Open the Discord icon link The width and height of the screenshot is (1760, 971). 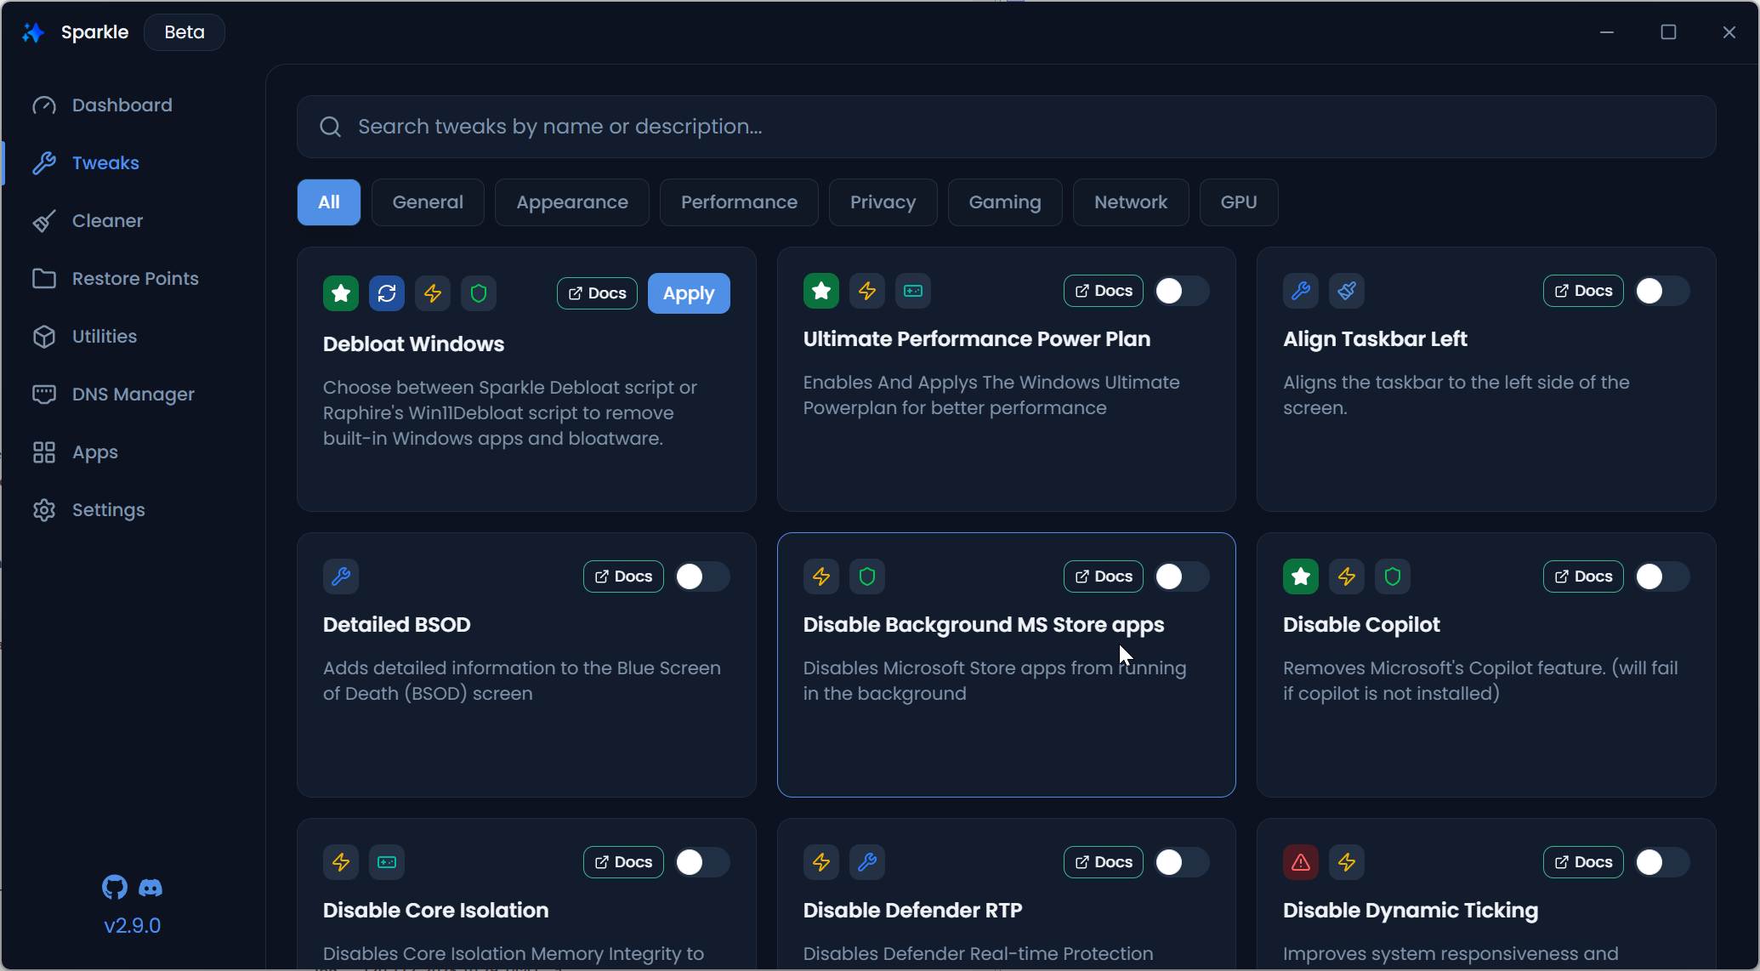coord(150,888)
